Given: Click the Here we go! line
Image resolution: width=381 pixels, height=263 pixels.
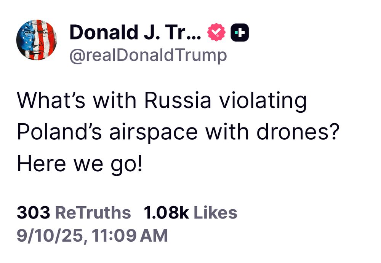Looking at the screenshot, I should click(x=79, y=164).
